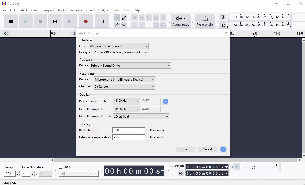Image resolution: width=305 pixels, height=185 pixels.
Task: Click OK in Audio Settings dialog
Action: (185, 149)
